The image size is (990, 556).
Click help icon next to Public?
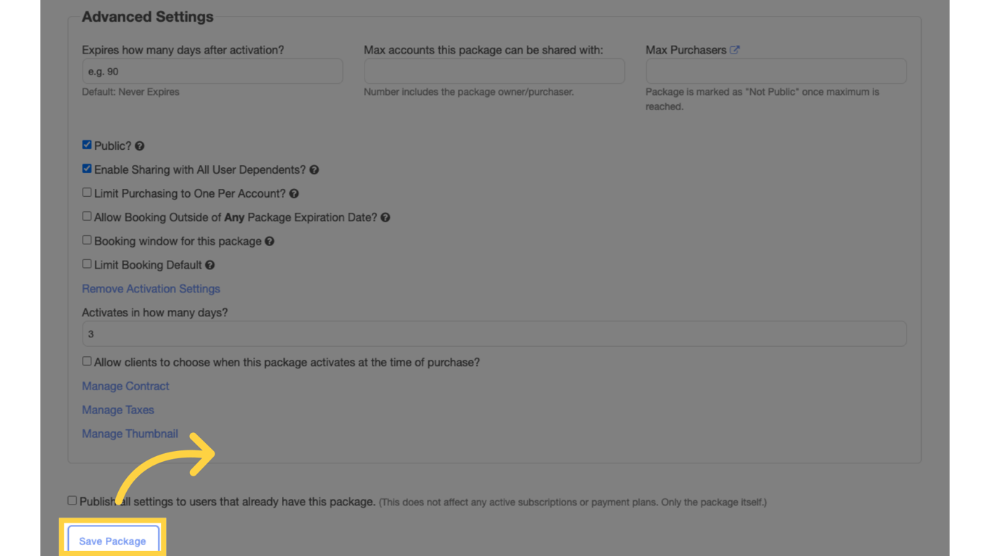140,146
